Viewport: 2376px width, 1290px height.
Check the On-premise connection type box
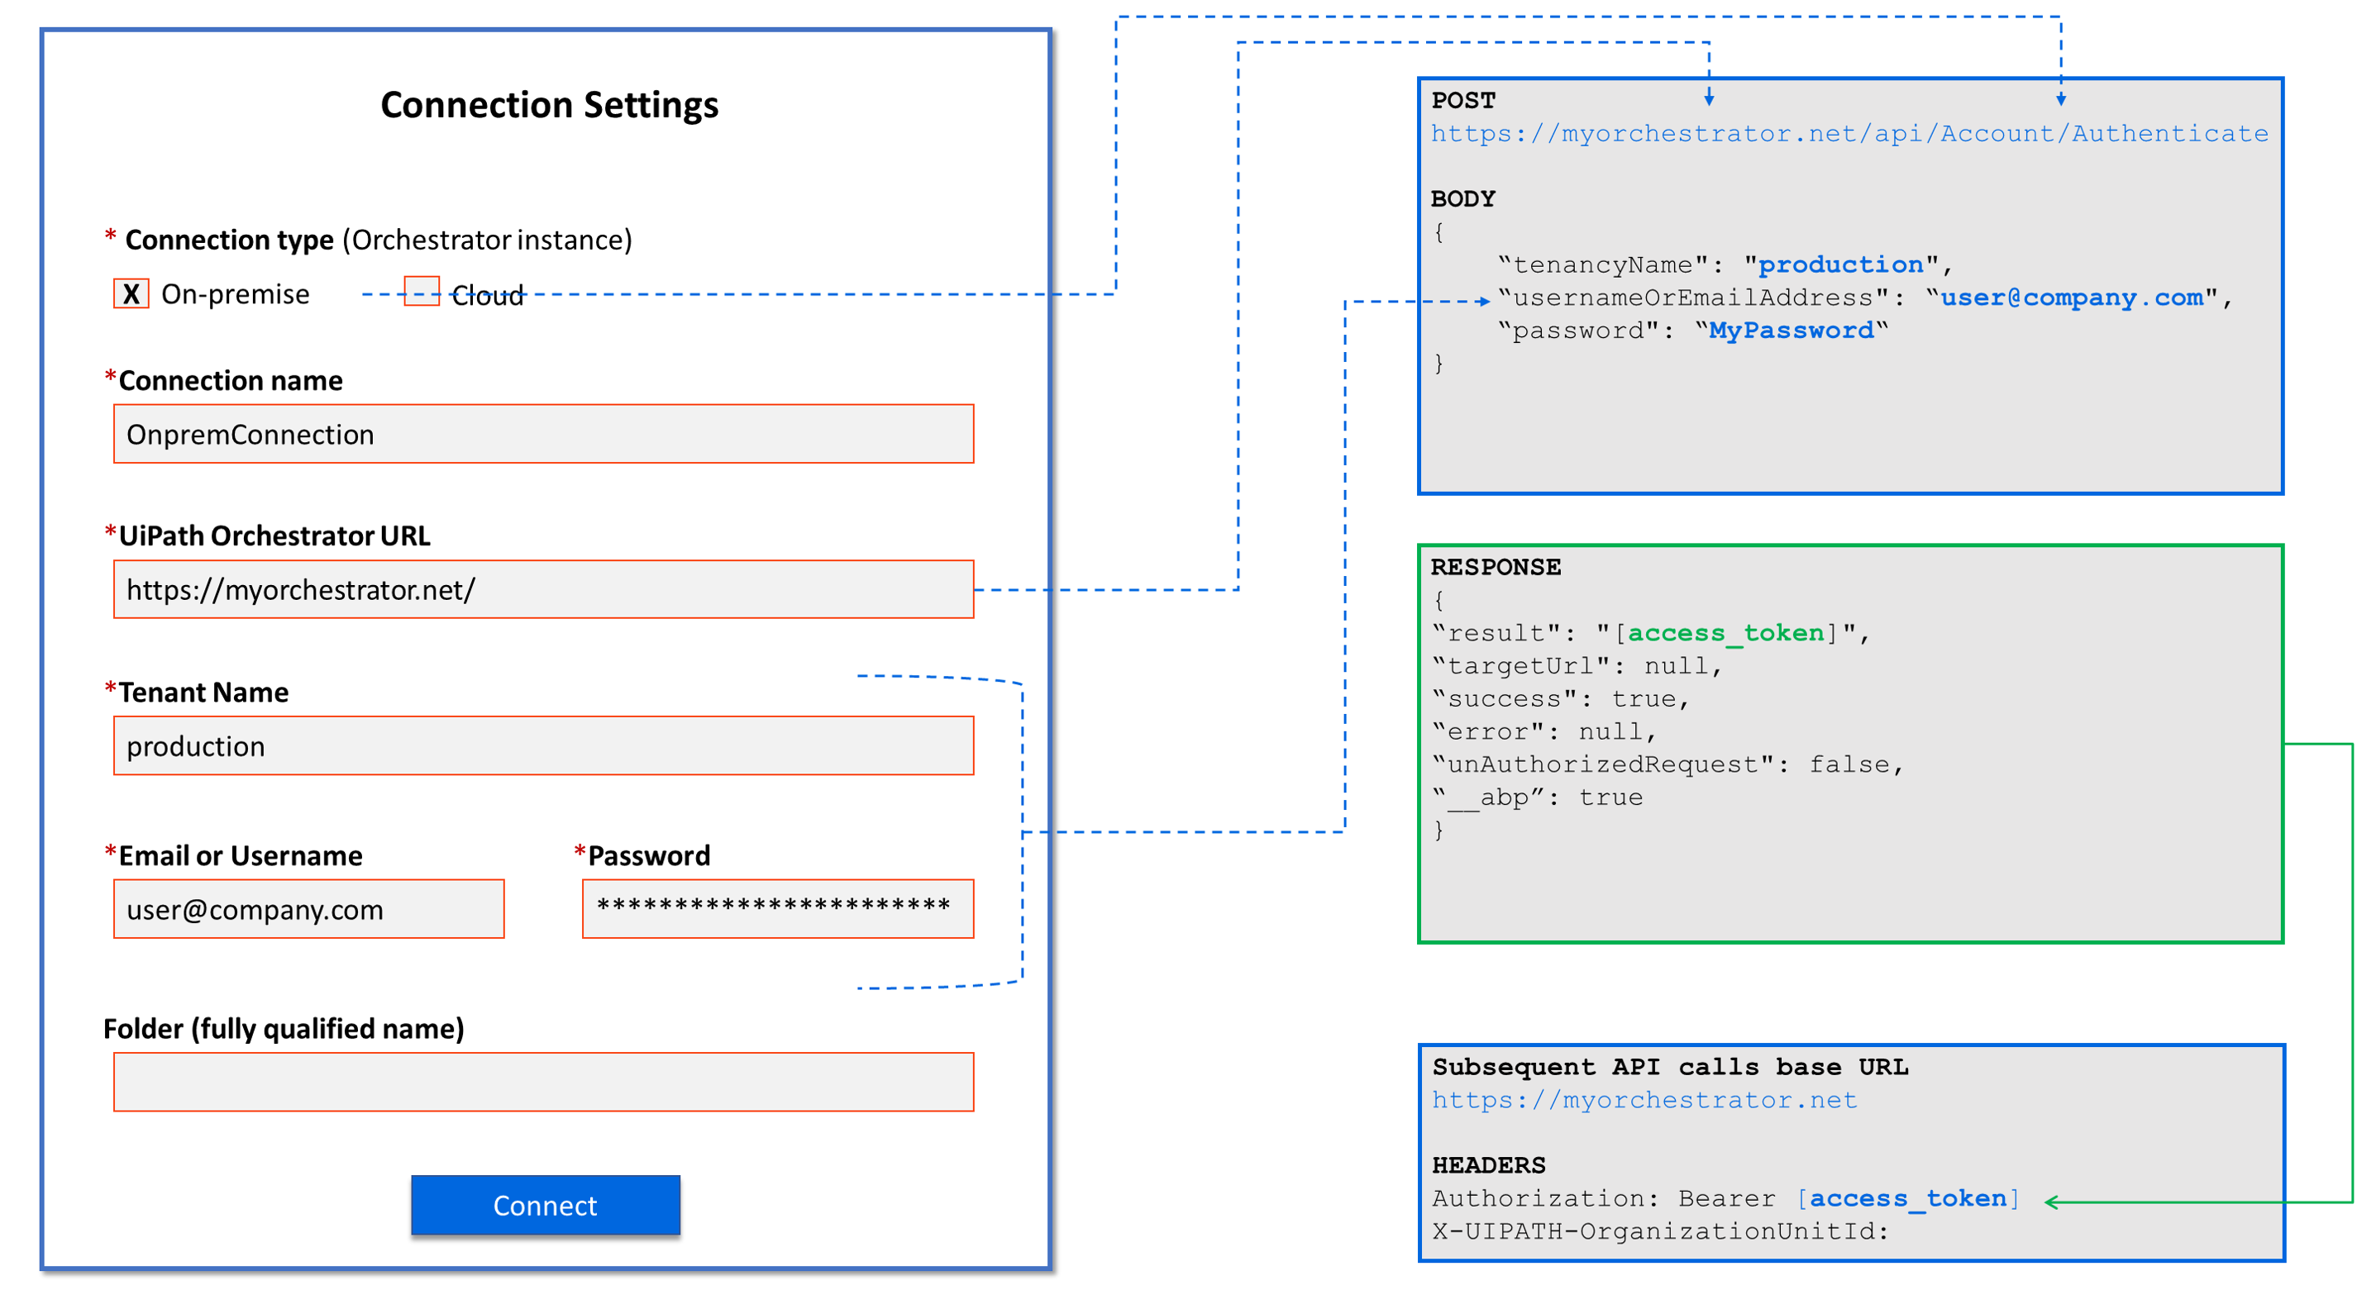[x=131, y=294]
